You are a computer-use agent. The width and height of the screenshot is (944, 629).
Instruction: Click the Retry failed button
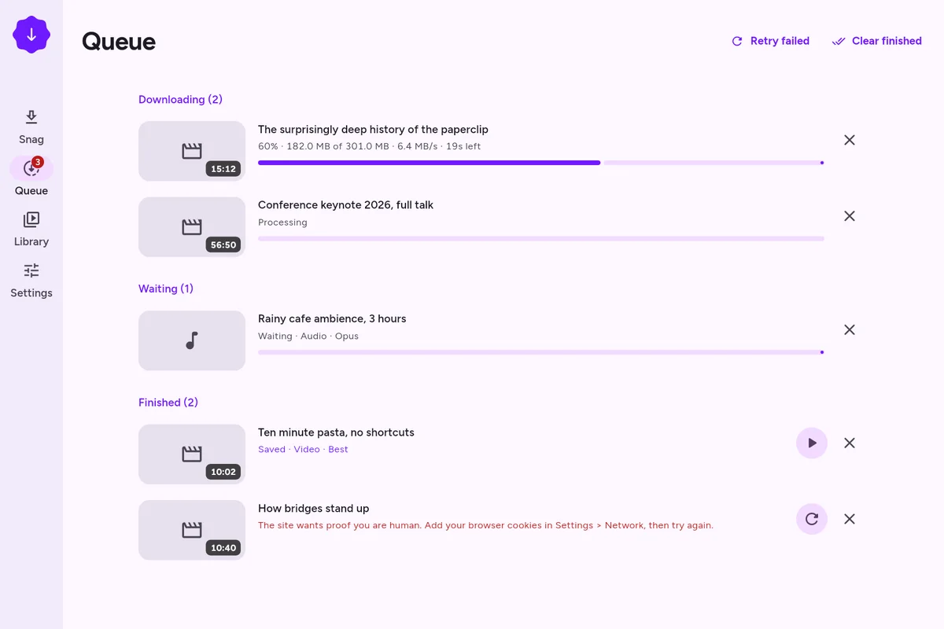(x=770, y=41)
